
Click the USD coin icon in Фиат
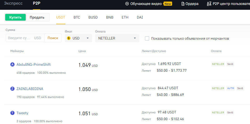69,38
